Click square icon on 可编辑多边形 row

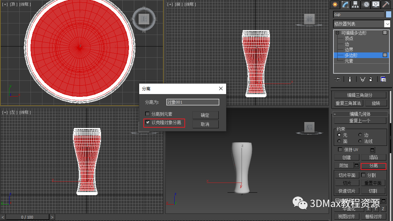[x=385, y=33]
